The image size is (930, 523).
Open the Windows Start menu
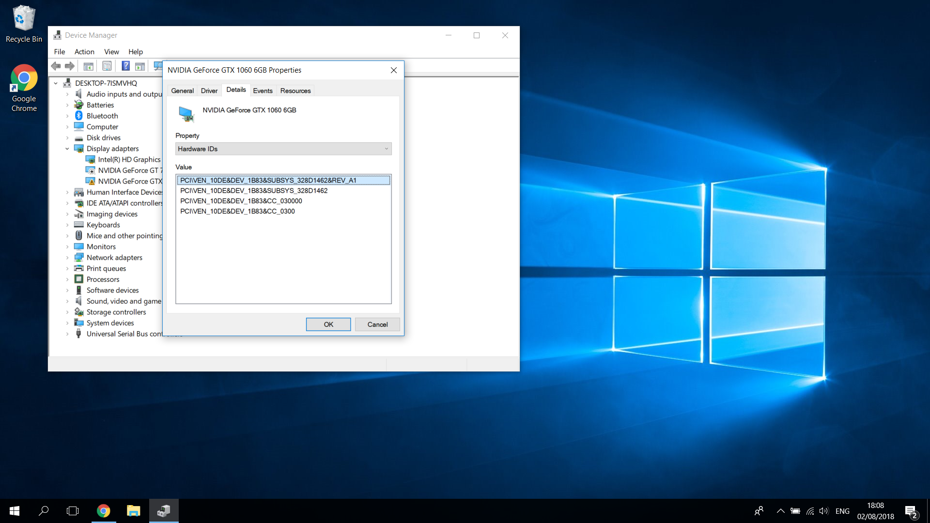tap(15, 511)
